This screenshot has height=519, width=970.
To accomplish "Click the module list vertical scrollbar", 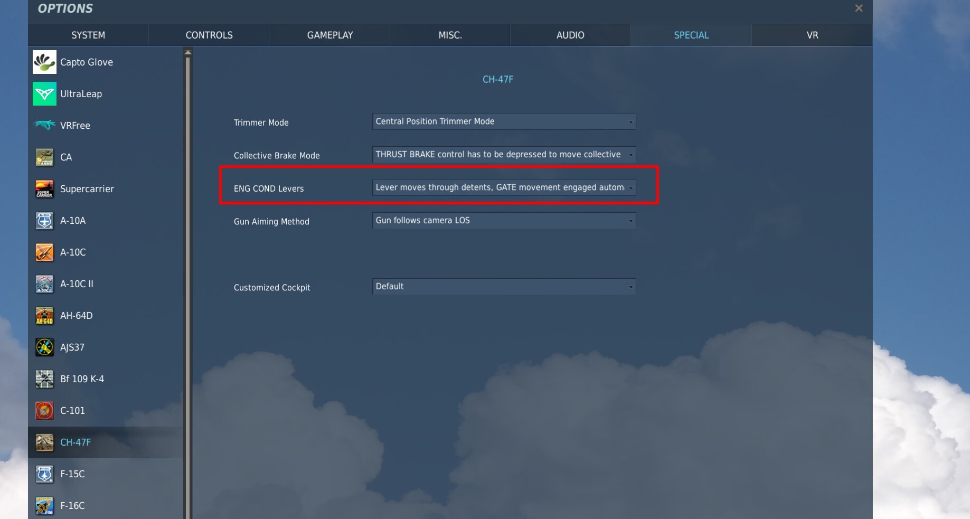I will click(187, 288).
